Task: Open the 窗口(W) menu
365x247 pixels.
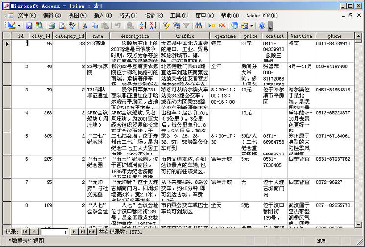Action: click(x=204, y=15)
